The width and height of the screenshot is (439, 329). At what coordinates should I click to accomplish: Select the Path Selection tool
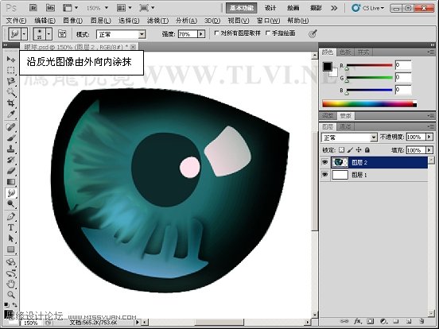11,238
